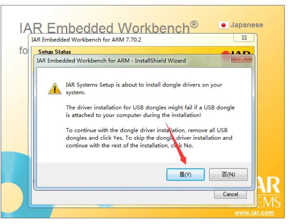Viewport: 294px width, 224px height.
Task: Click the 'USB dongles might fail' paragraph
Action: (150, 111)
